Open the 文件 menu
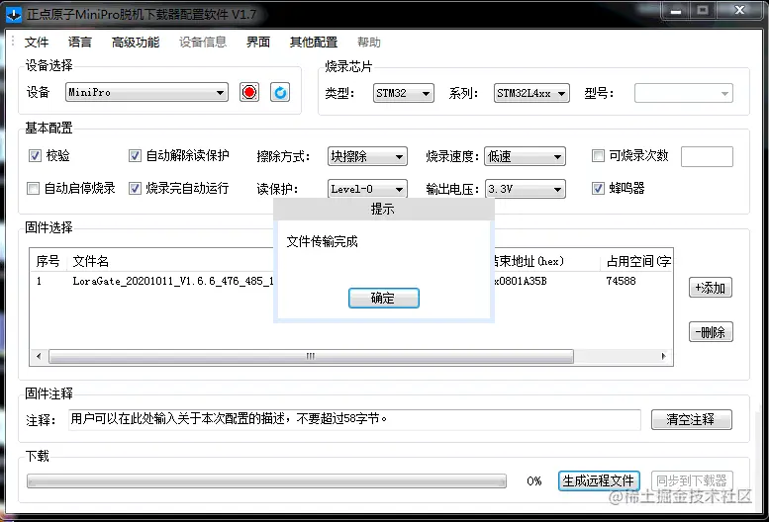Screen dimensions: 769x522 (x=37, y=43)
